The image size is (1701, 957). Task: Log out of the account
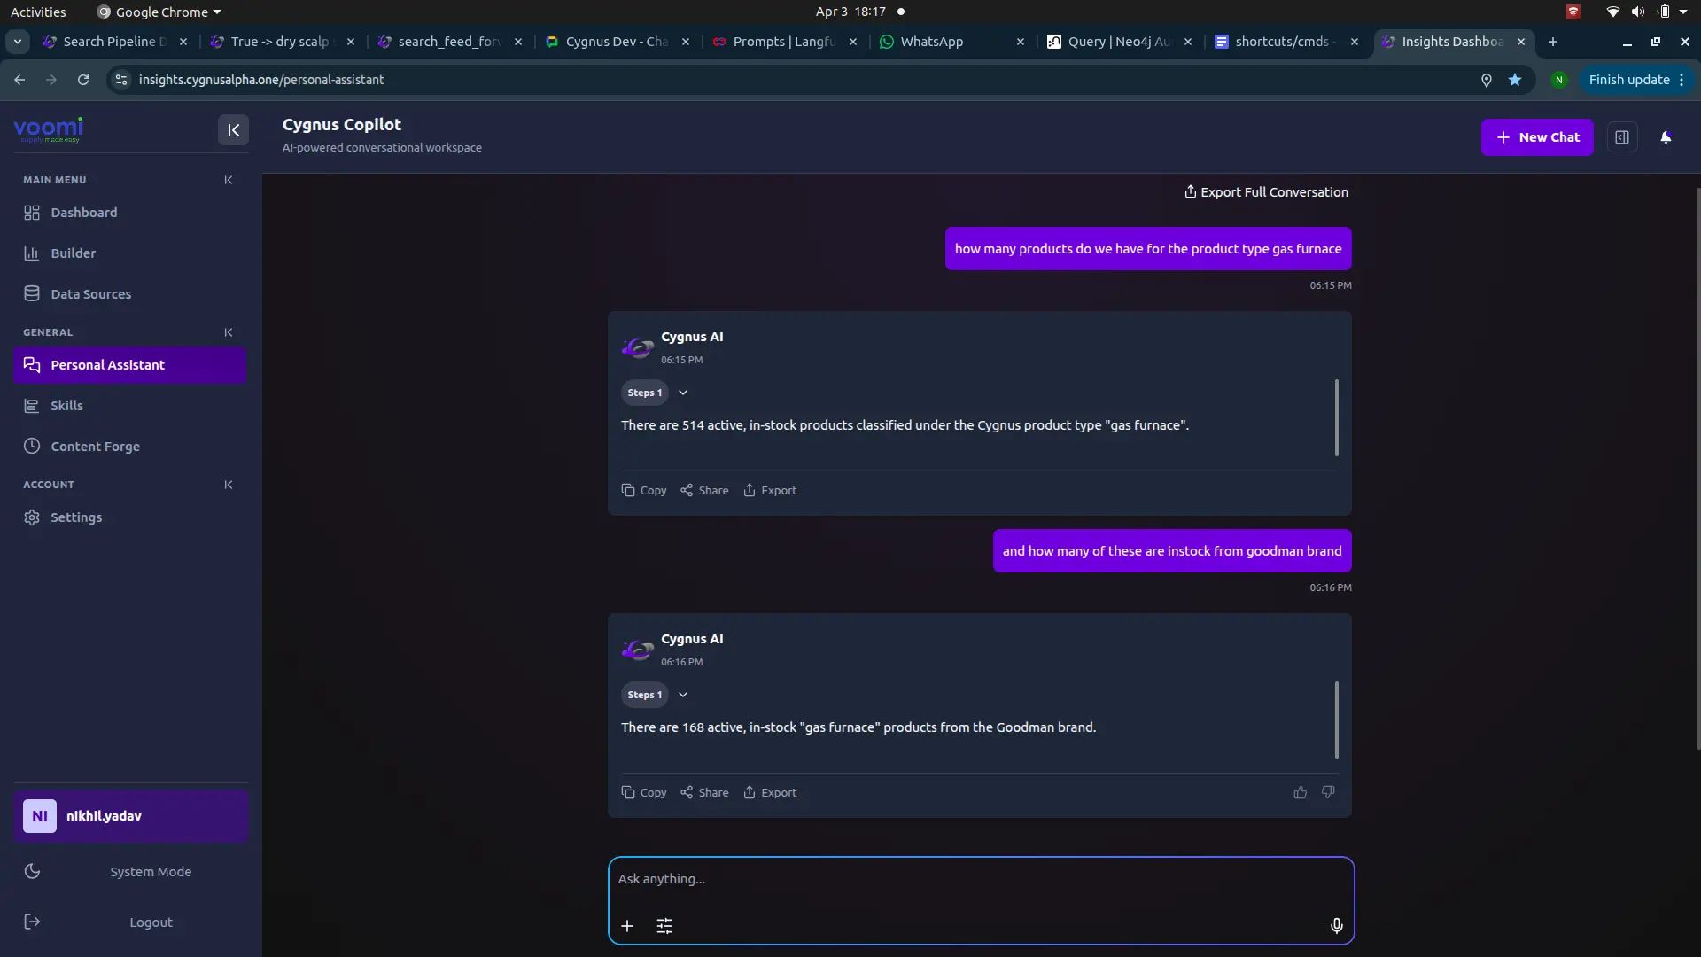point(130,922)
